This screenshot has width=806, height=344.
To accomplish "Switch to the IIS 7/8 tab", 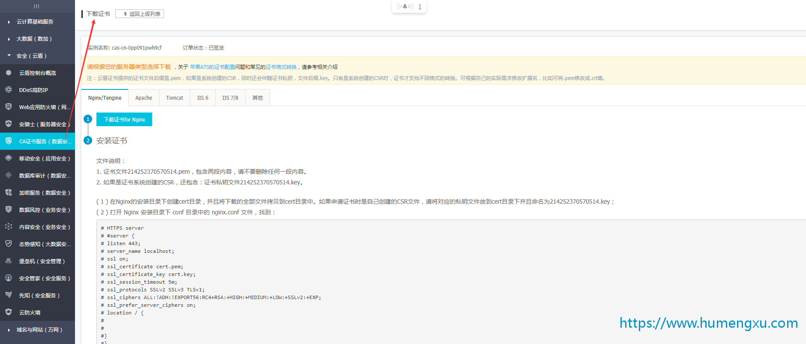I will point(230,98).
